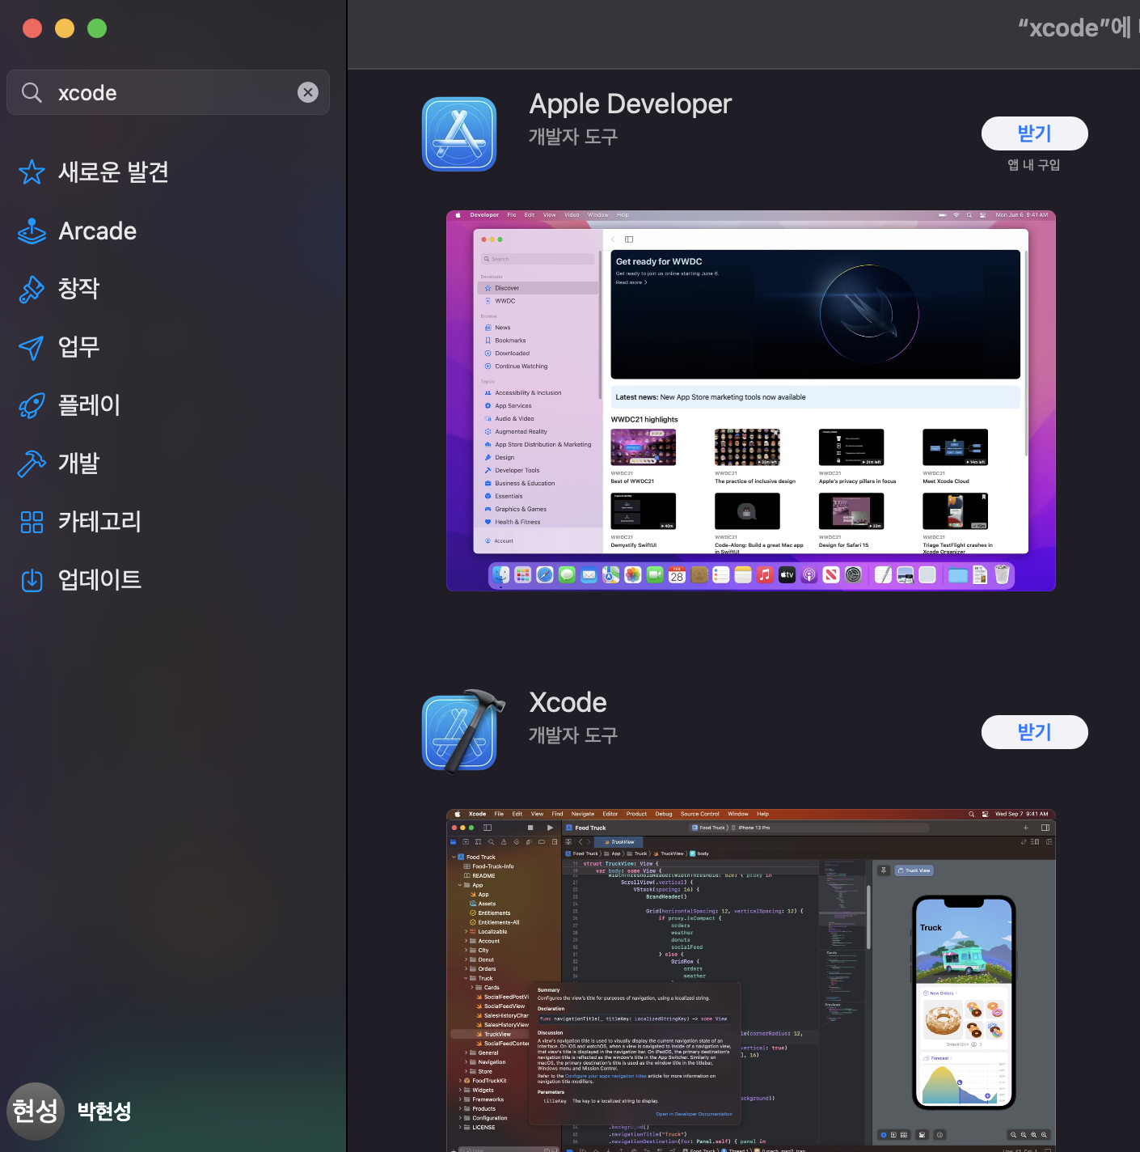Click the hammer icon for 개발
This screenshot has height=1152, width=1140.
pyautogui.click(x=32, y=464)
